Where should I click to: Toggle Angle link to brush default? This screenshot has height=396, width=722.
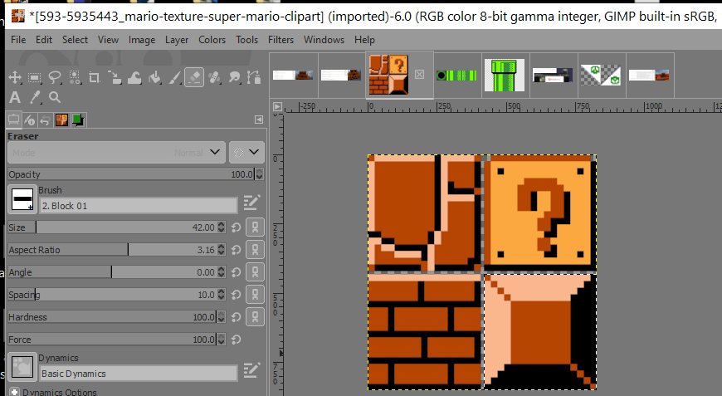255,272
